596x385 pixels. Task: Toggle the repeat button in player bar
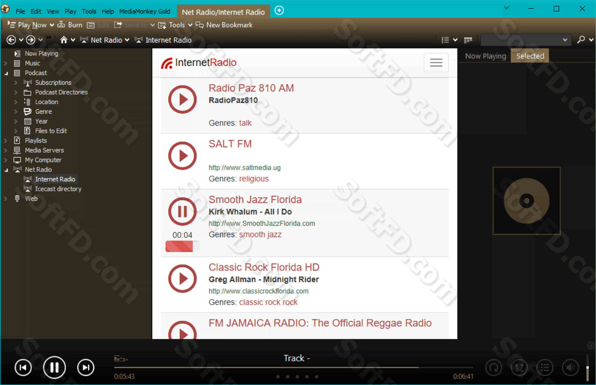click(x=493, y=367)
